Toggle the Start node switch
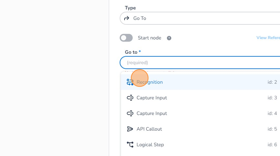 click(x=126, y=38)
